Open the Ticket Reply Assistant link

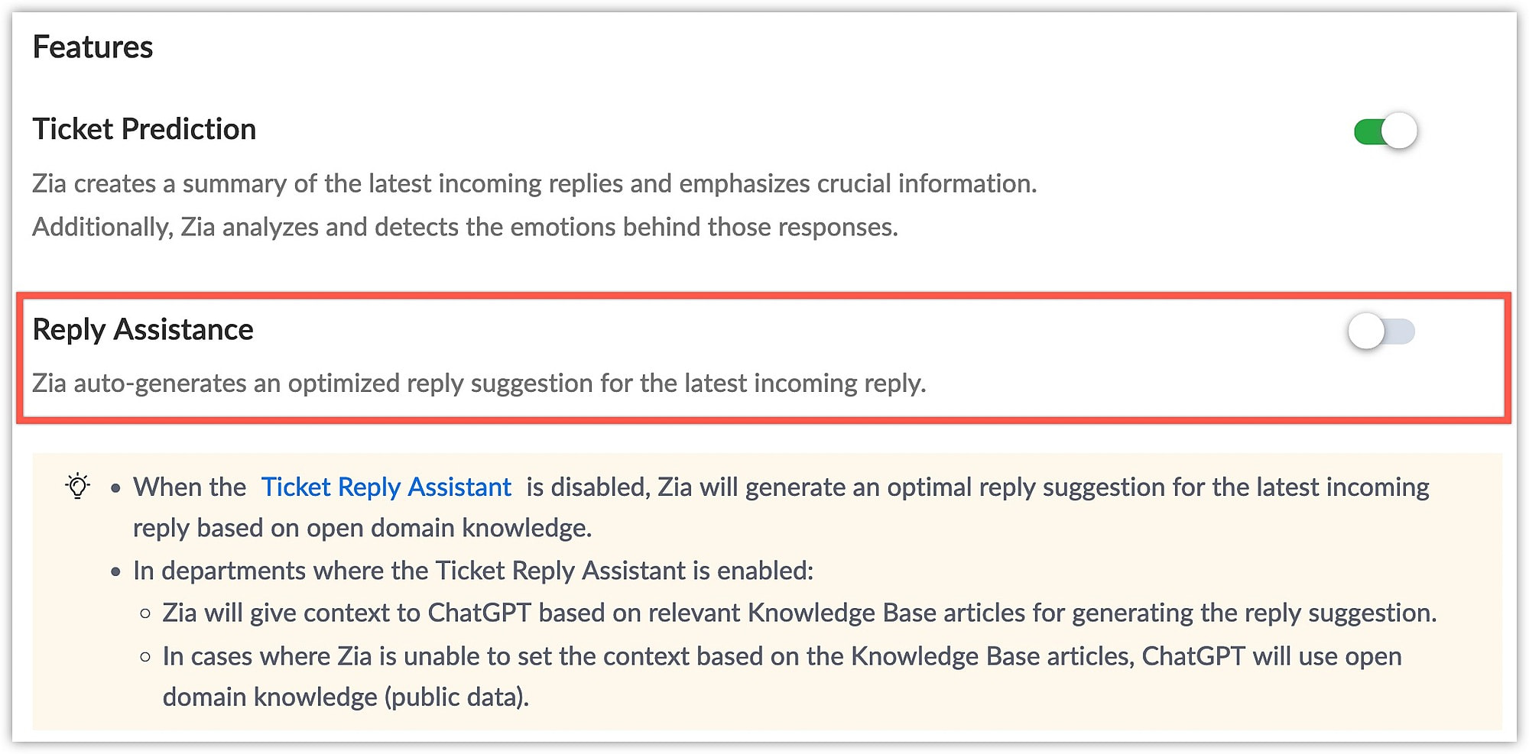point(386,487)
